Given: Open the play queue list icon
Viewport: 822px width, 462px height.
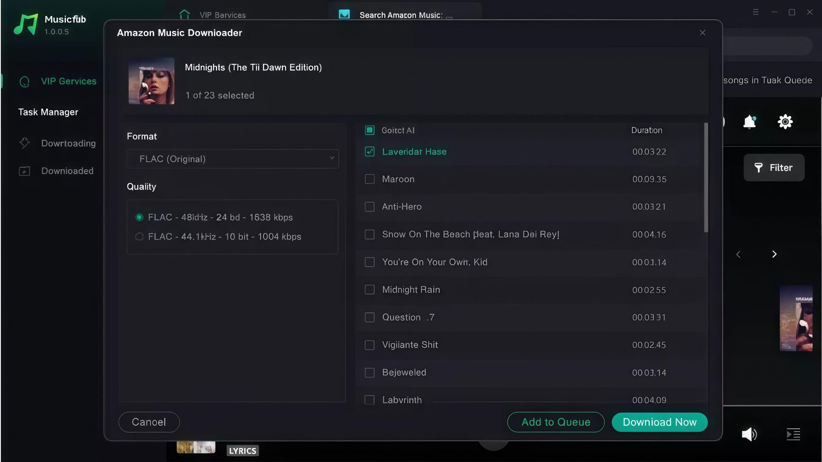Looking at the screenshot, I should pos(793,434).
